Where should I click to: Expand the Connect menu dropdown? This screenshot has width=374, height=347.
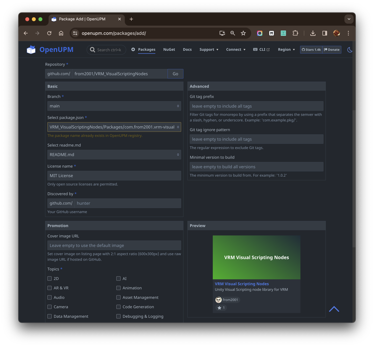(x=236, y=50)
